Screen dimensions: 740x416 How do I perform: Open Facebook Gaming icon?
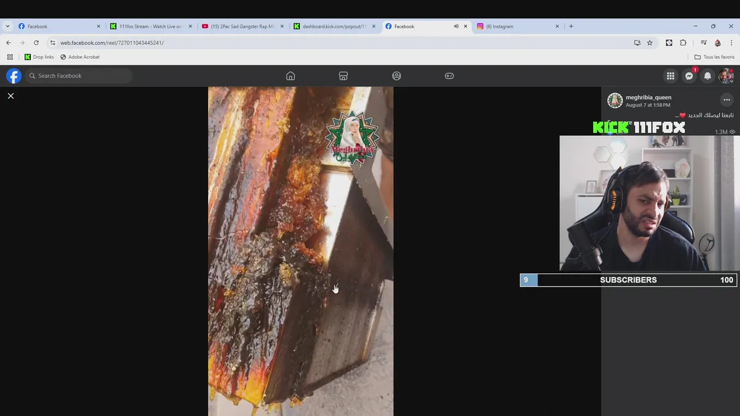[x=449, y=76]
